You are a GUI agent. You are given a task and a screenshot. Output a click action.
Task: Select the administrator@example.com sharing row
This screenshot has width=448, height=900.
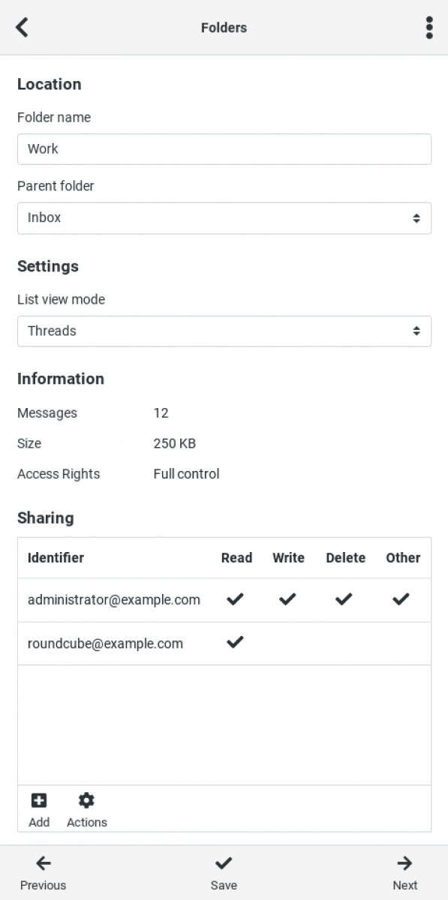coord(224,600)
